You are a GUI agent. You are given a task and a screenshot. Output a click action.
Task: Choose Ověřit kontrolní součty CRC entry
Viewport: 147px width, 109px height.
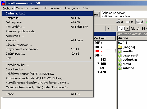47,87
